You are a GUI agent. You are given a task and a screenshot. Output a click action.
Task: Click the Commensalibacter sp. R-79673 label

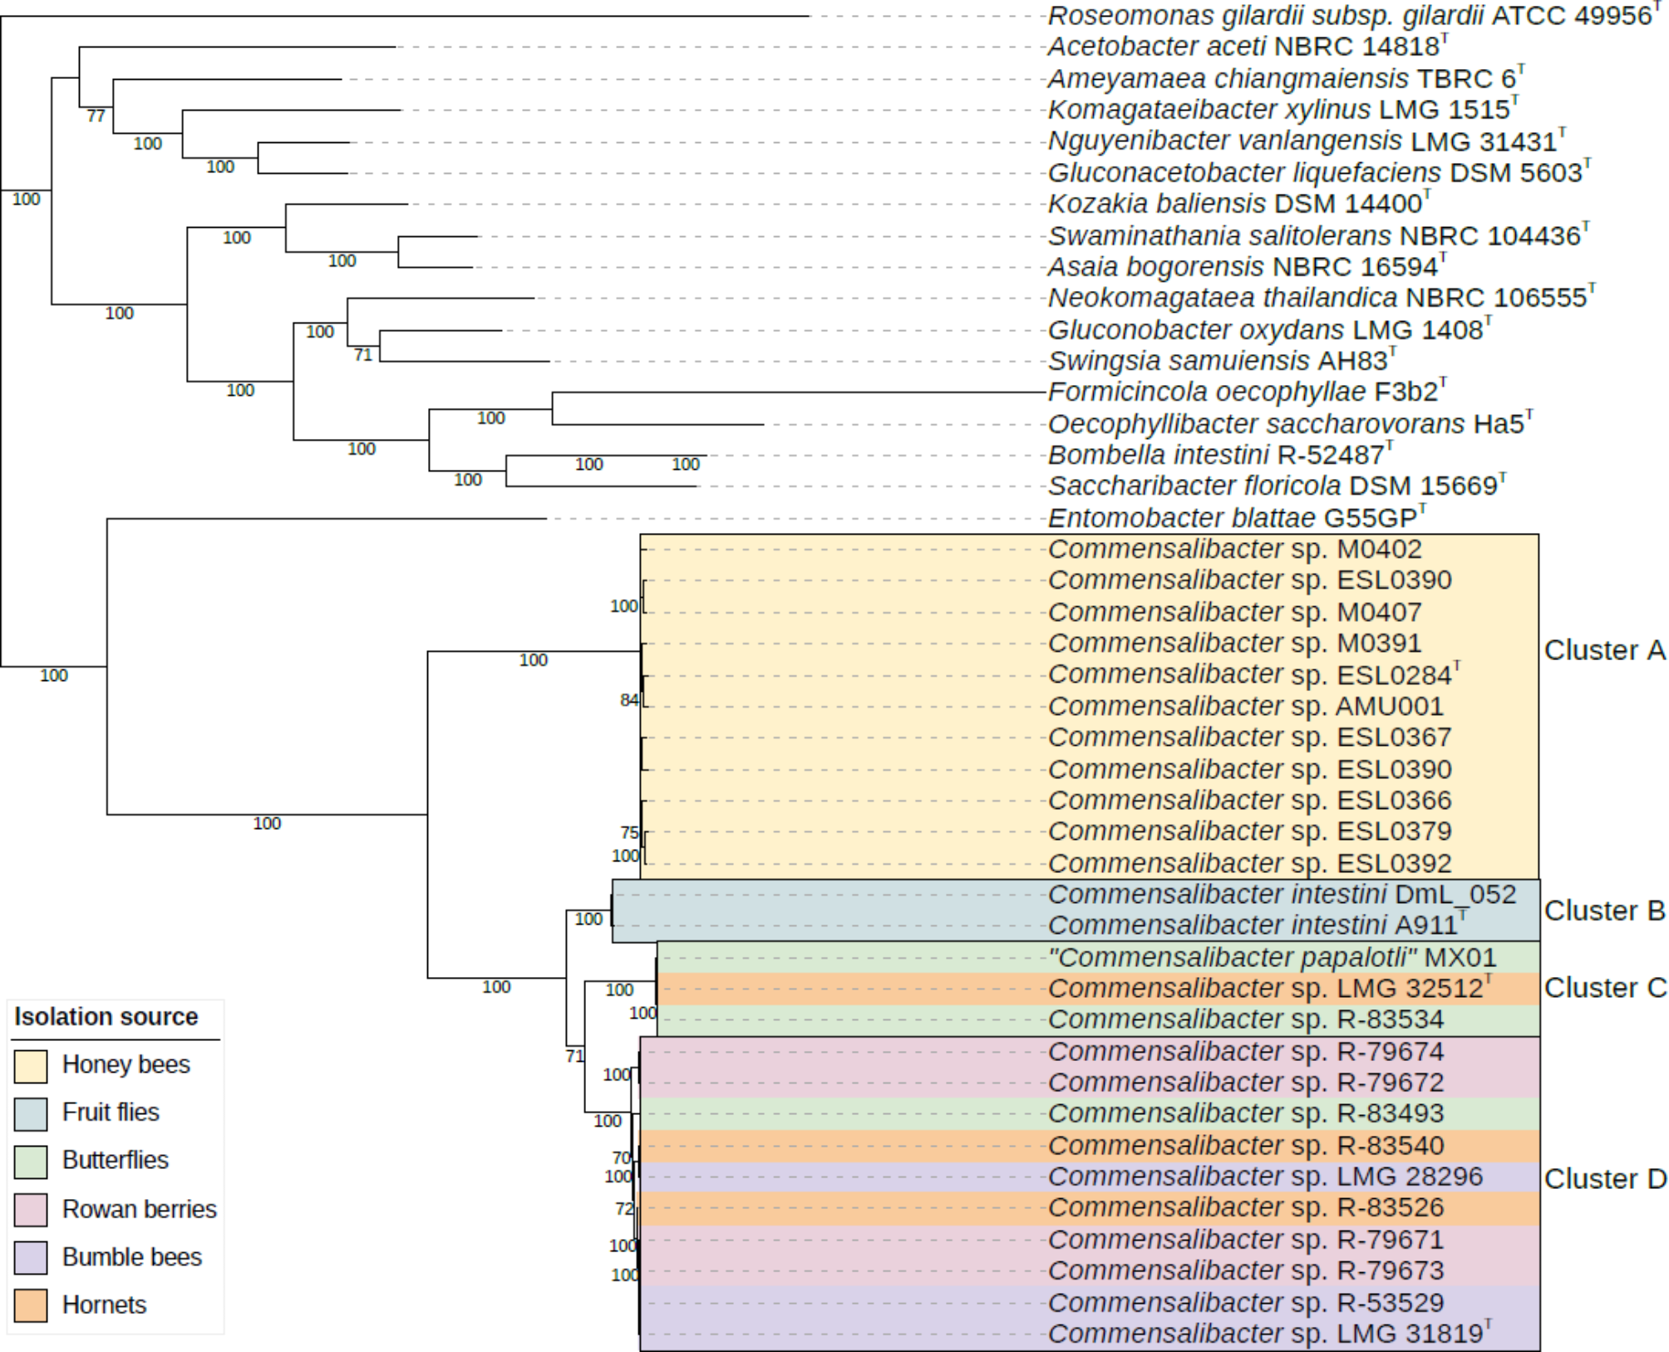tap(1246, 1270)
